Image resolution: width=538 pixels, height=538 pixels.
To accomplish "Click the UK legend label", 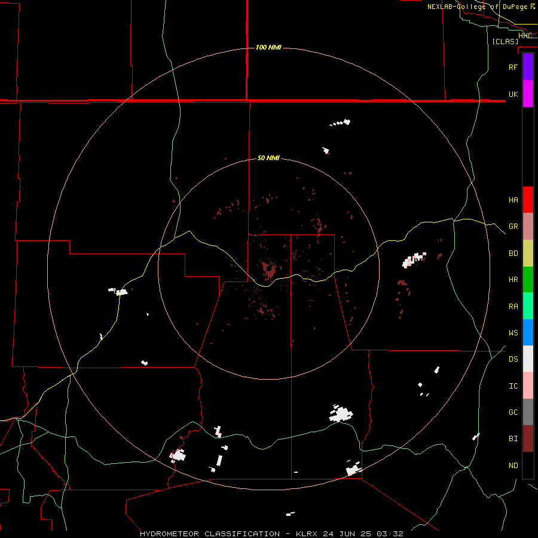I will pyautogui.click(x=513, y=94).
